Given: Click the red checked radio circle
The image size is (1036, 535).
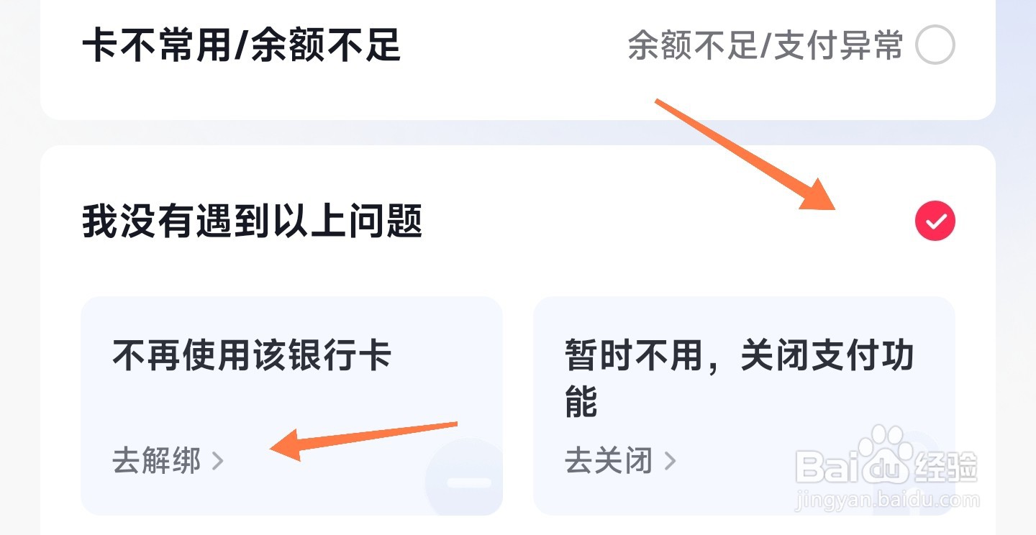Looking at the screenshot, I should pyautogui.click(x=935, y=221).
